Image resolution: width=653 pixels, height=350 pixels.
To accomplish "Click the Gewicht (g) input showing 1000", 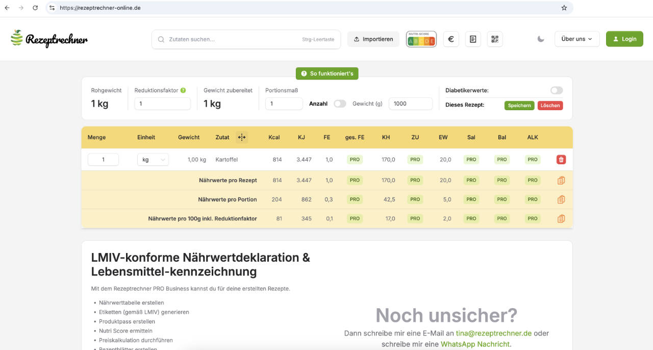I will pos(410,103).
